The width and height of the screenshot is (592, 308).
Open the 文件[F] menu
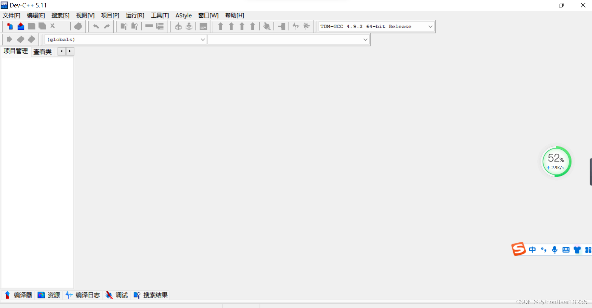[11, 15]
